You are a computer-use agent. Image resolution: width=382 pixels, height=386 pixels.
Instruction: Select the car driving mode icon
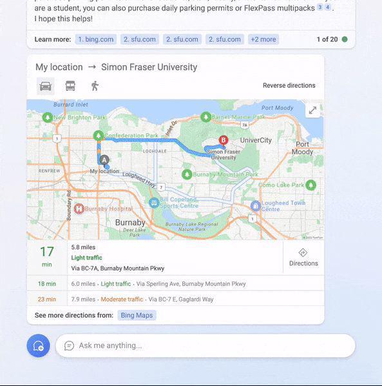coord(46,86)
